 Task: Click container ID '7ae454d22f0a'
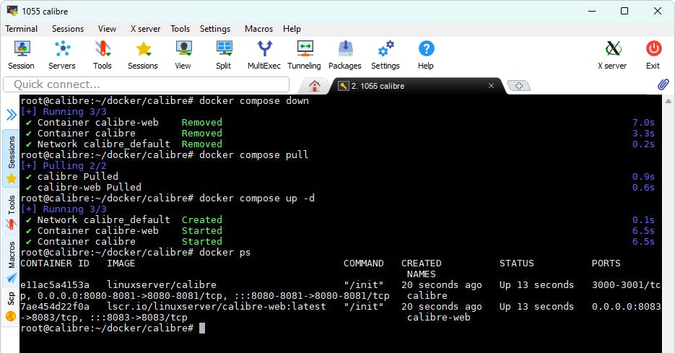coord(55,307)
